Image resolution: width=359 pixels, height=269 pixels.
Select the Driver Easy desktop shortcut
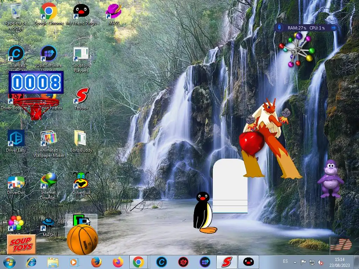tap(16, 141)
